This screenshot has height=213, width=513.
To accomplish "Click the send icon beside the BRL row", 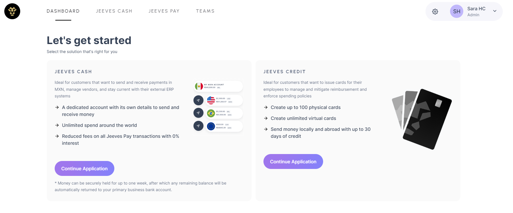I will click(x=198, y=113).
